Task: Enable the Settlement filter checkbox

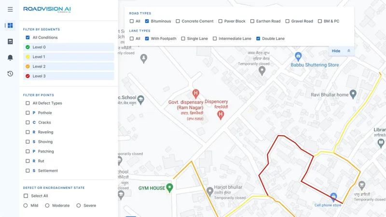Action: (x=28, y=171)
